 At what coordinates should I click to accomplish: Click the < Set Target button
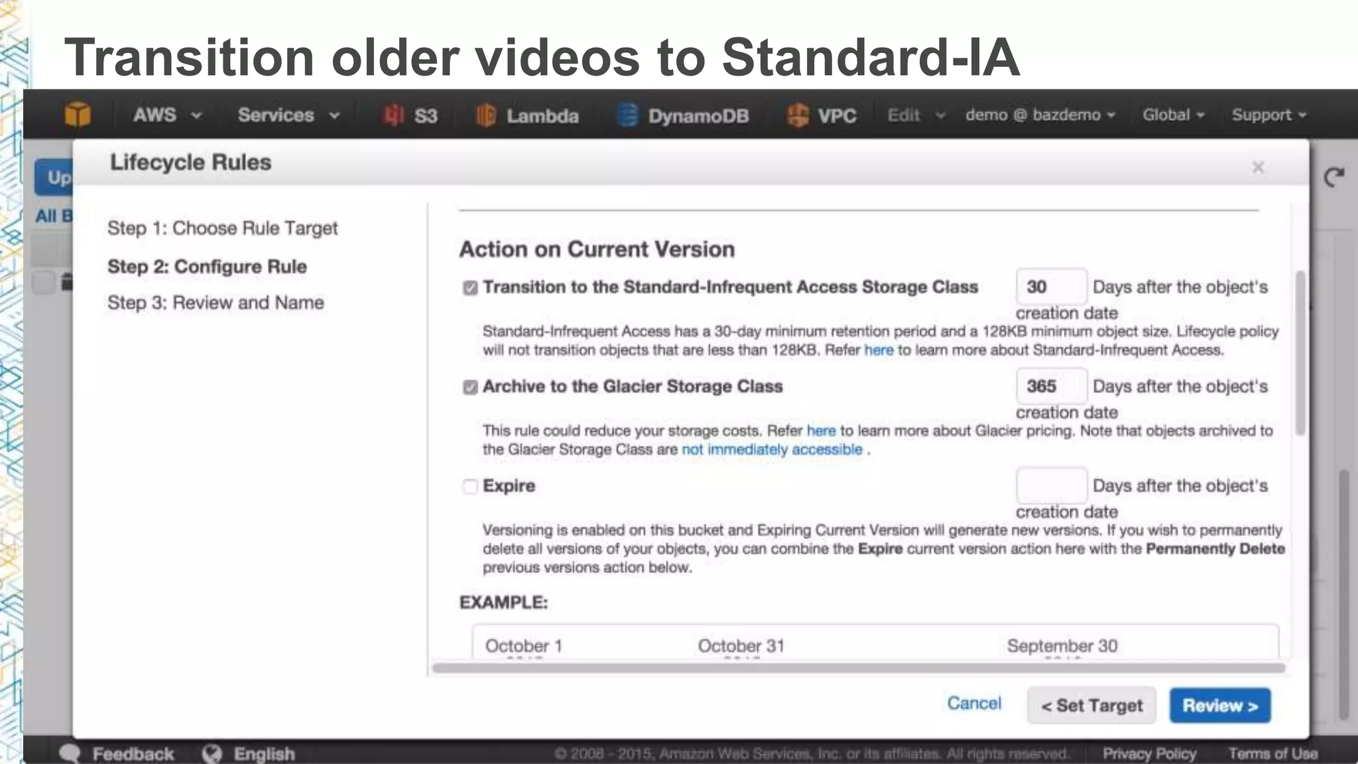(1091, 706)
